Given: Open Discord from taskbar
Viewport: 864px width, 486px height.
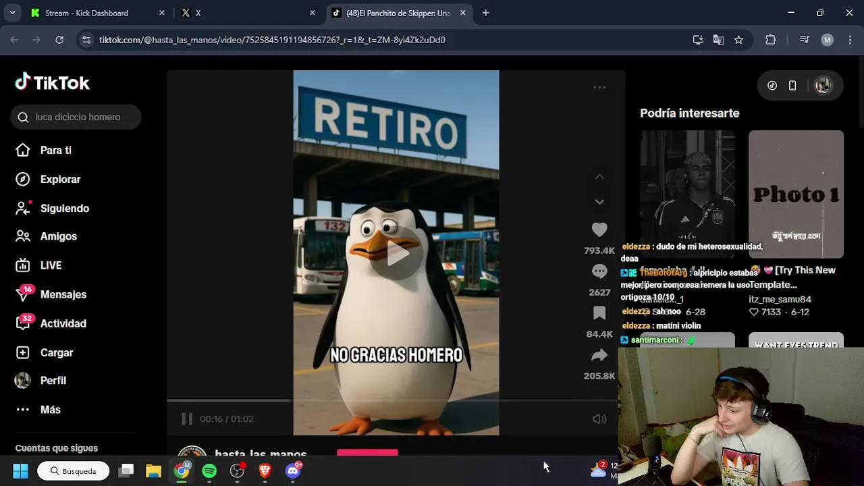Looking at the screenshot, I should 293,470.
